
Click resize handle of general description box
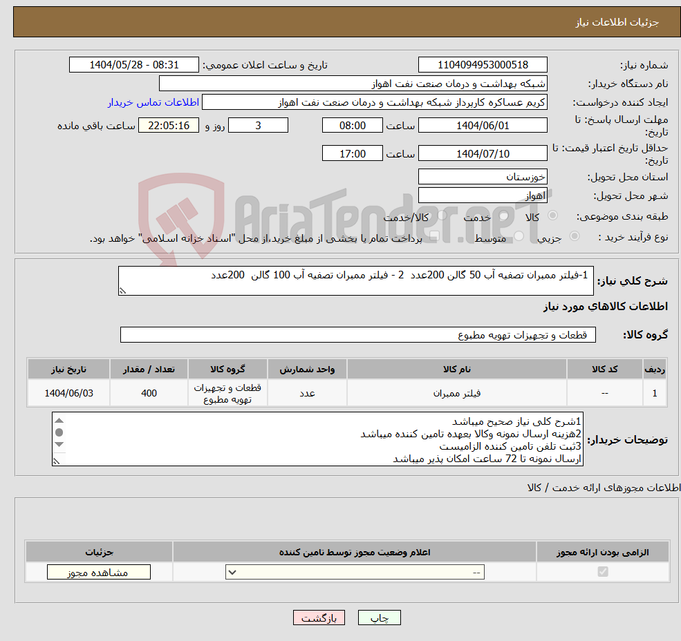pyautogui.click(x=123, y=291)
